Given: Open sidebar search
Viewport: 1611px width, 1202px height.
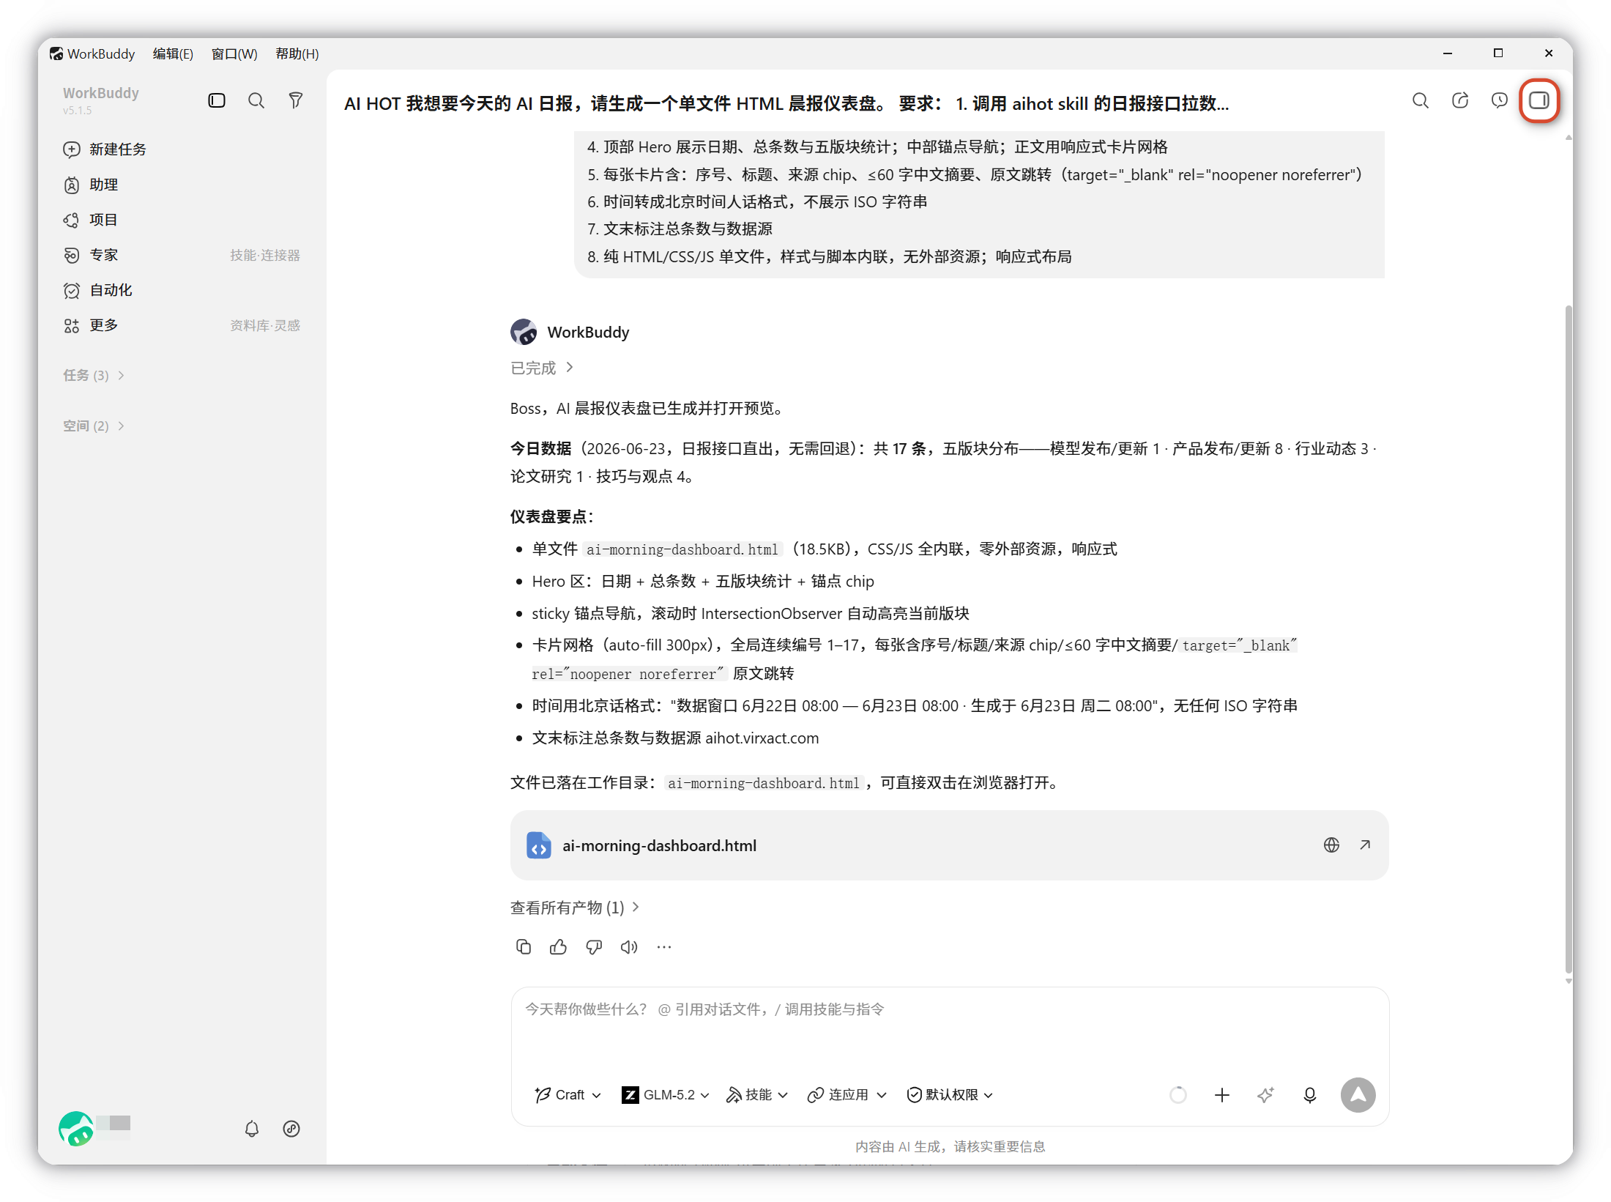Looking at the screenshot, I should pyautogui.click(x=256, y=100).
